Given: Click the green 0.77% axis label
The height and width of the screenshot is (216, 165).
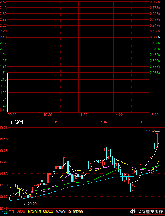Looking at the screenshot, I should pos(155,67).
